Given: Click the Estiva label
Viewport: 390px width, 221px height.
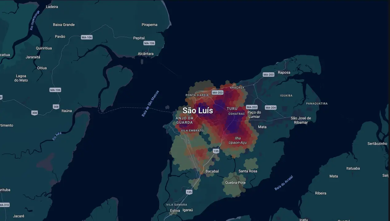Looking at the screenshot, I should (175, 211).
